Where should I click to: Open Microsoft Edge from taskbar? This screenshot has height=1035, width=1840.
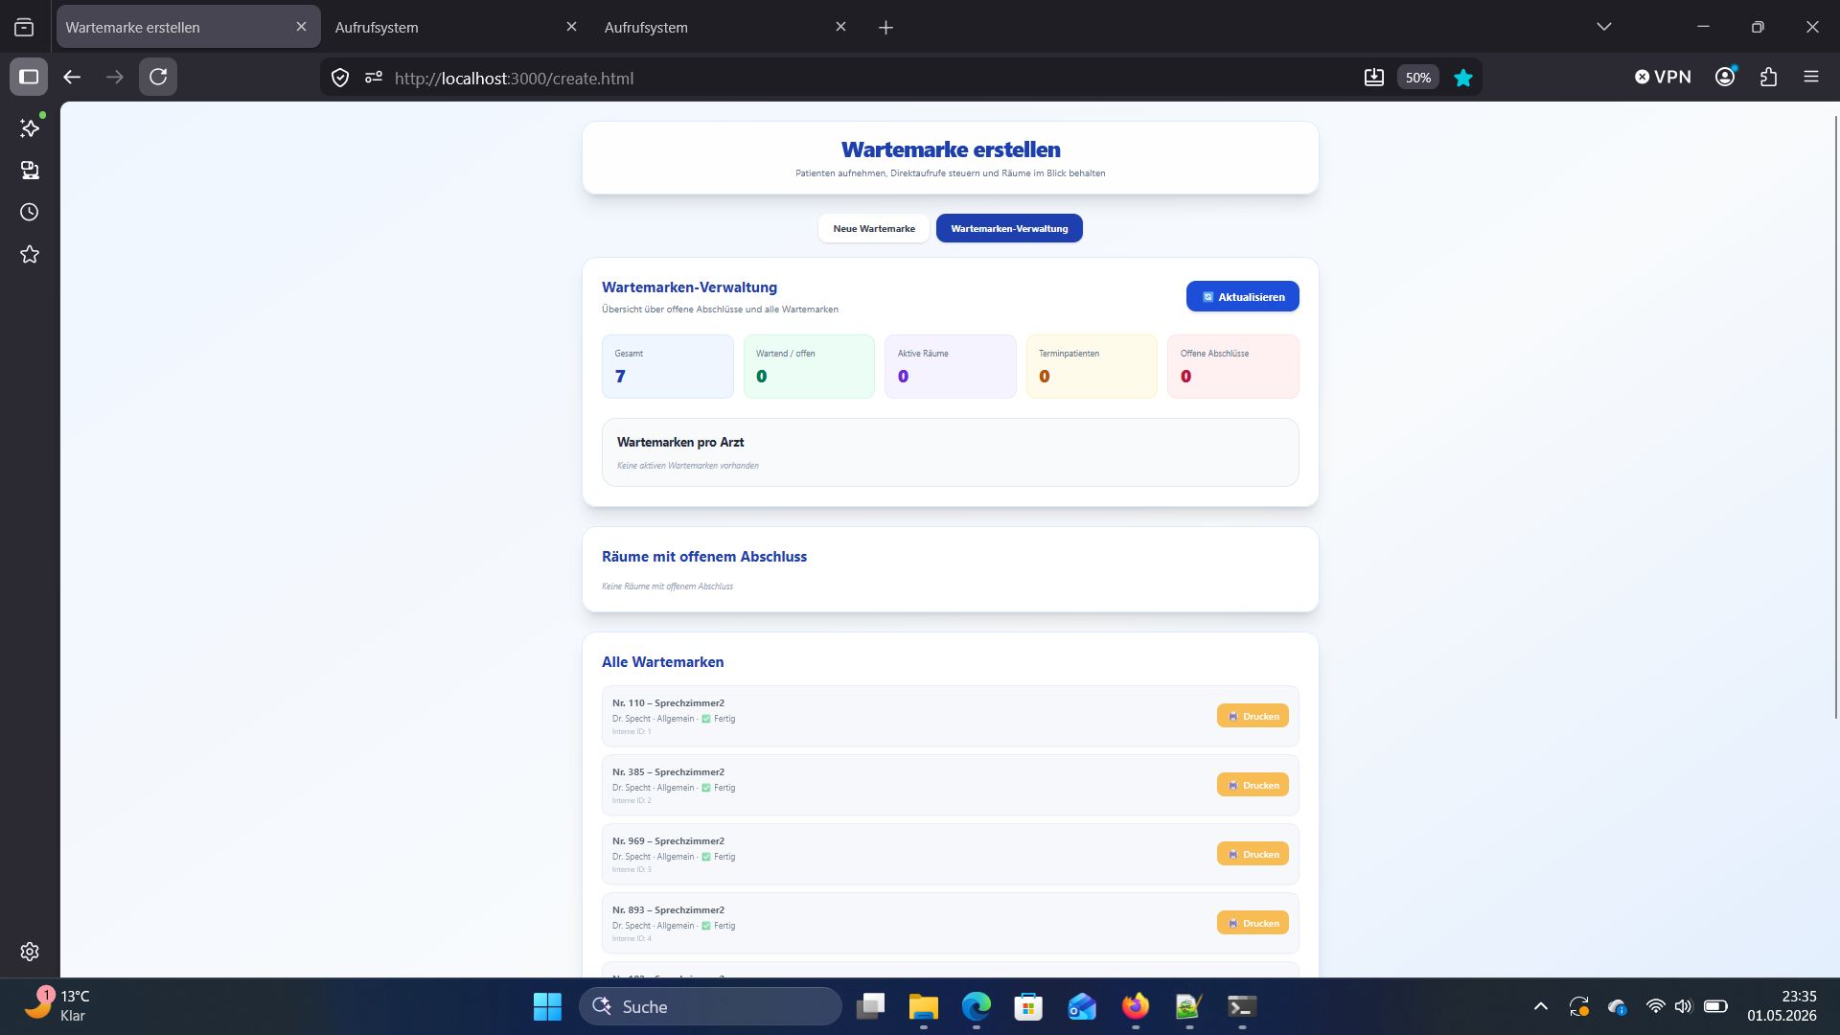tap(976, 1006)
